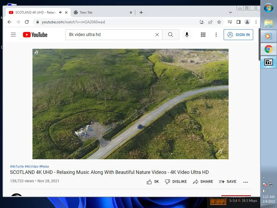The image size is (277, 208).
Task: Click the SHARE button
Action: pos(203,182)
